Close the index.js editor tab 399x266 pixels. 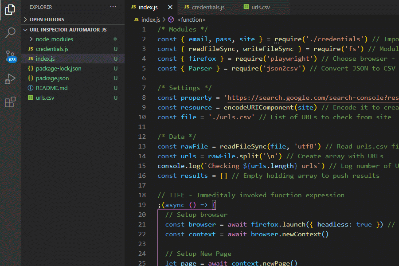(169, 8)
